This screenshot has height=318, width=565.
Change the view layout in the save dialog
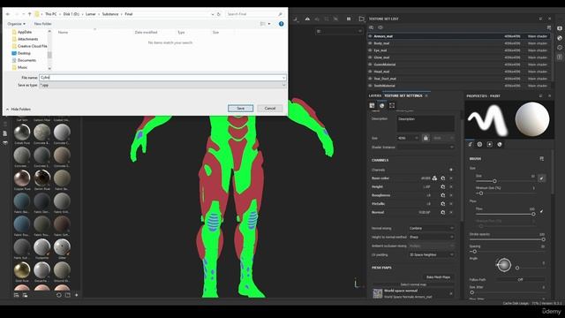pyautogui.click(x=263, y=24)
